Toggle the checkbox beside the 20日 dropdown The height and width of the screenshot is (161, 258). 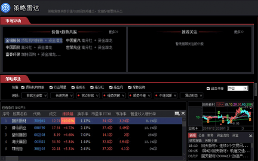point(208,88)
